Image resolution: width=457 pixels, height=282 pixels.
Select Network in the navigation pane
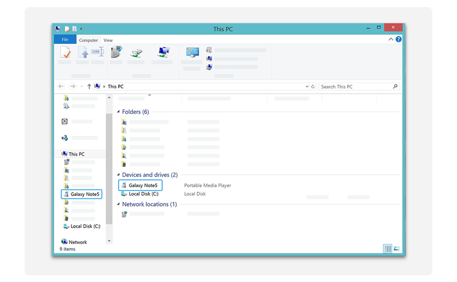point(74,242)
